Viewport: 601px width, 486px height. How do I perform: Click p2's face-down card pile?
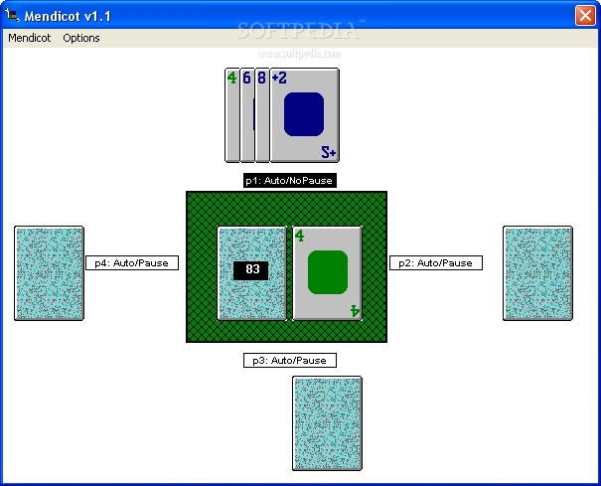click(537, 273)
